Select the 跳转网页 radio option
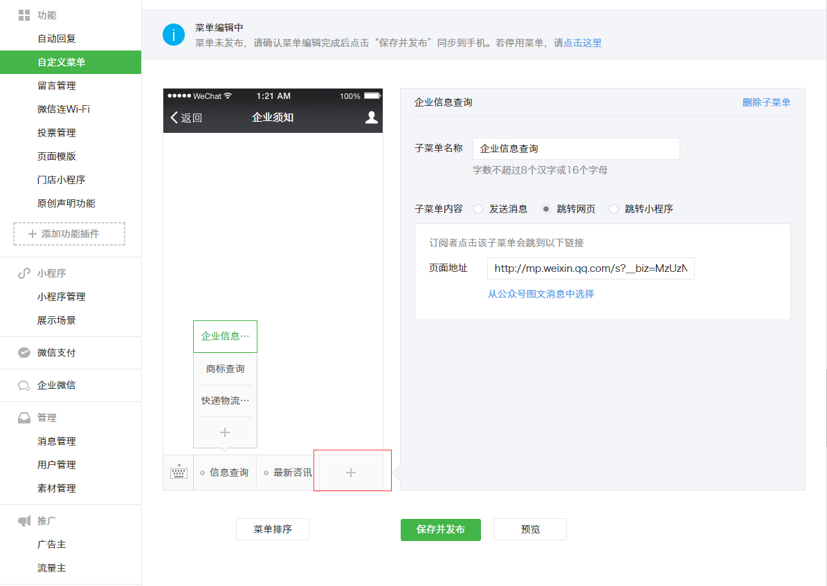This screenshot has width=827, height=586. tap(546, 209)
